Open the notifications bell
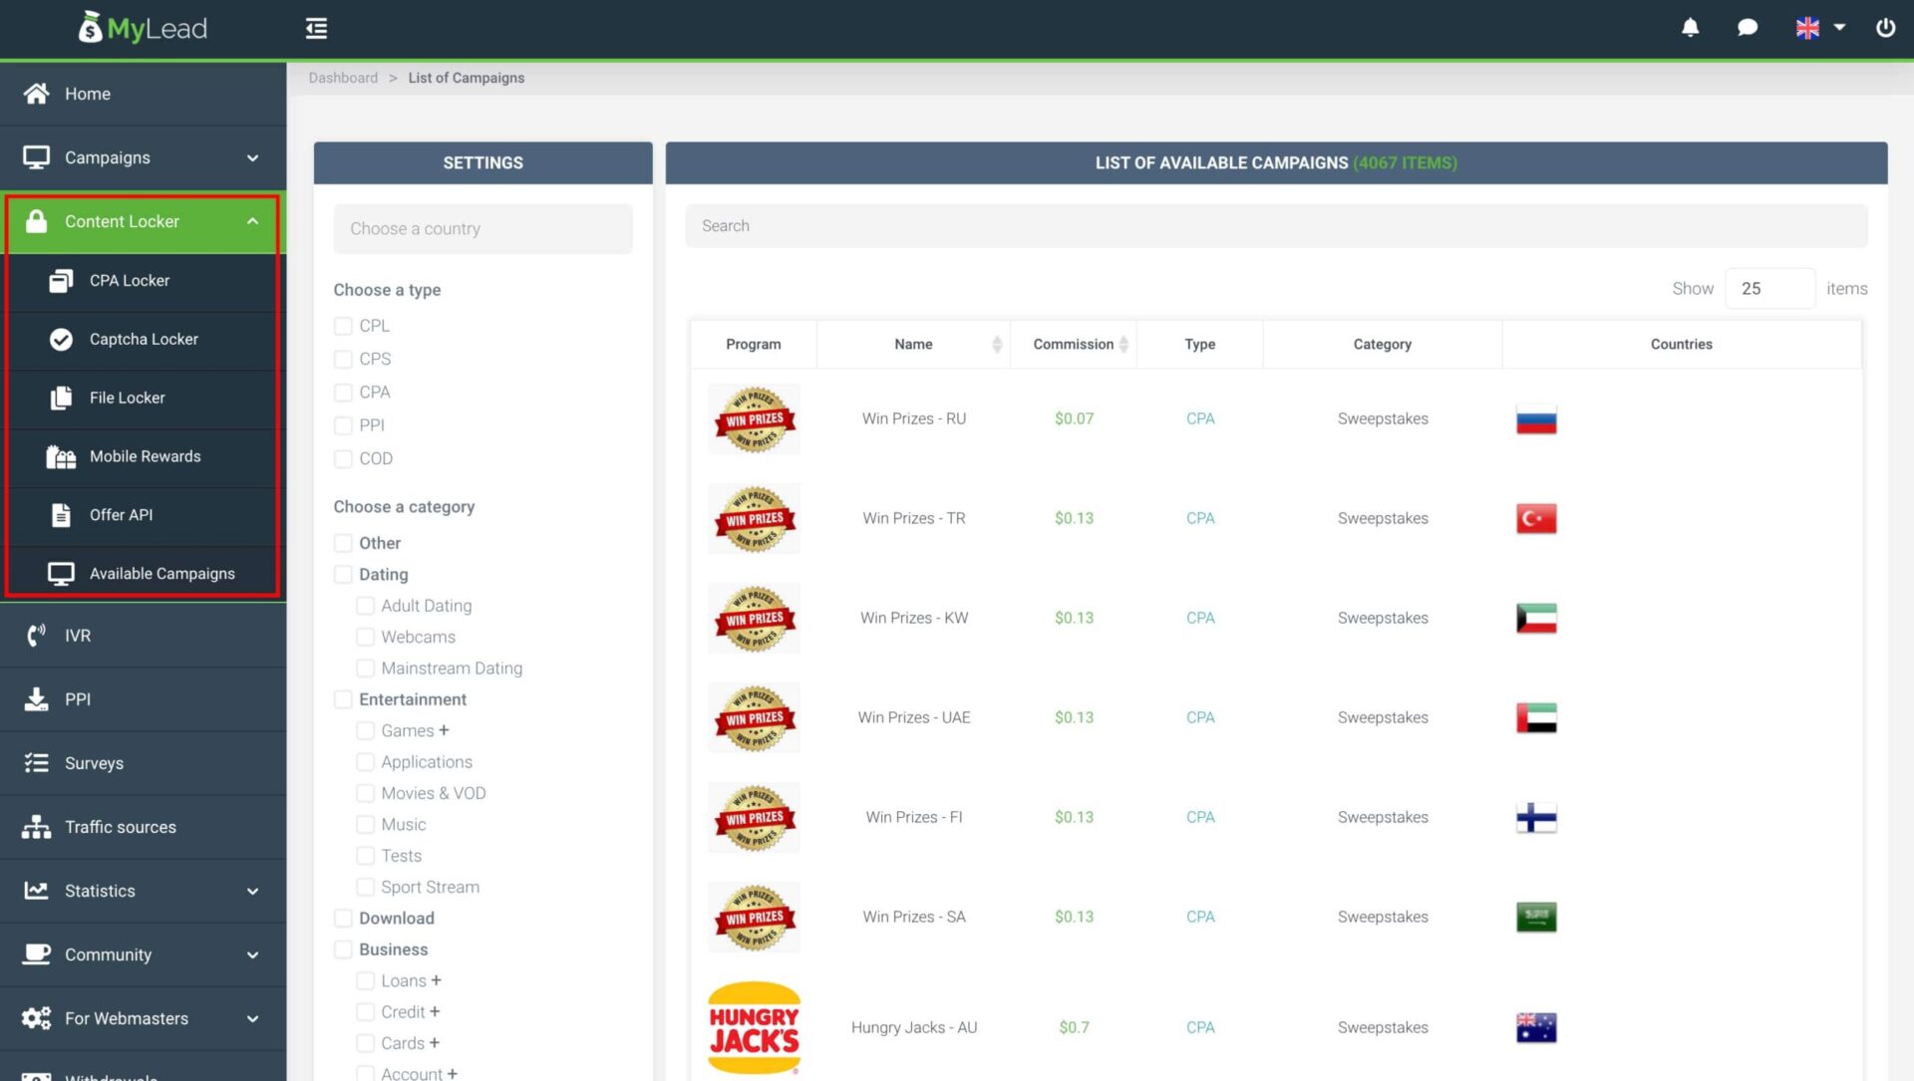This screenshot has height=1081, width=1914. (x=1690, y=28)
